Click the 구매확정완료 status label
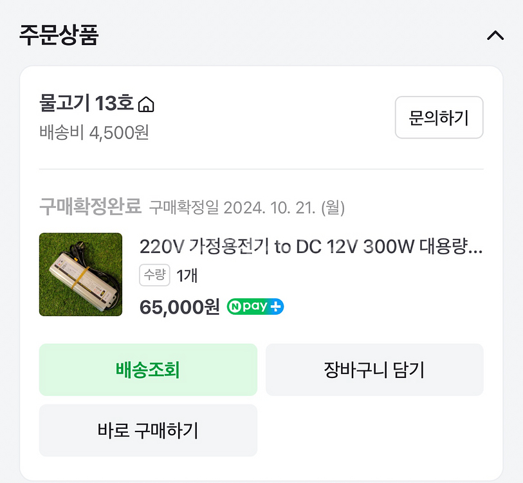 click(x=90, y=207)
